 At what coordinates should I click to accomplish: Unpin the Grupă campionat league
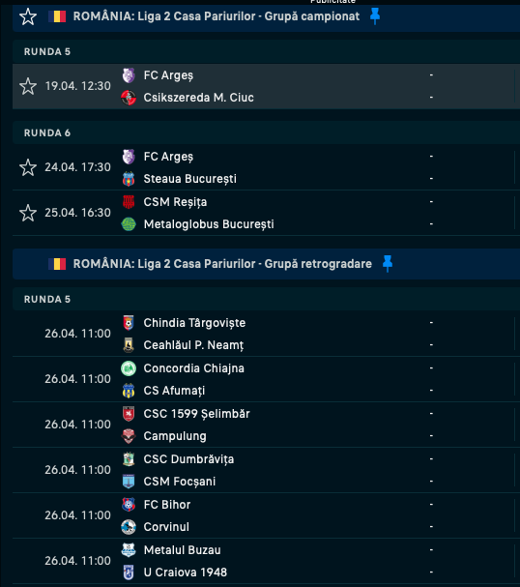pos(375,16)
